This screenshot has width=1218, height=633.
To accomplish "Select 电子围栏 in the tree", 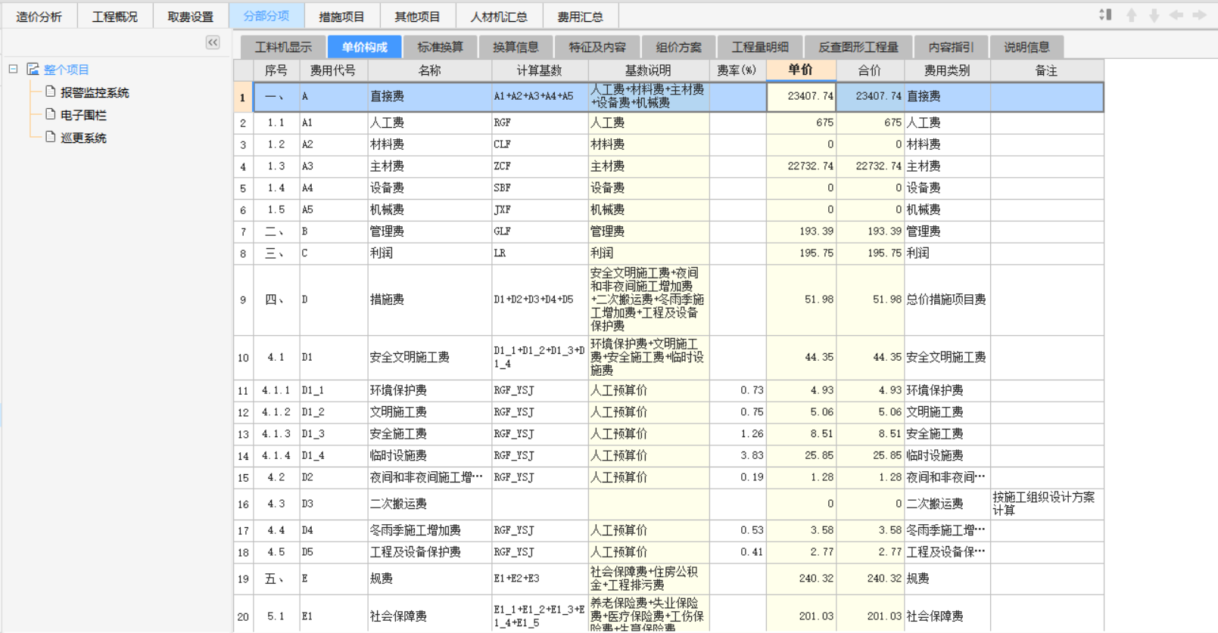I will tap(83, 115).
